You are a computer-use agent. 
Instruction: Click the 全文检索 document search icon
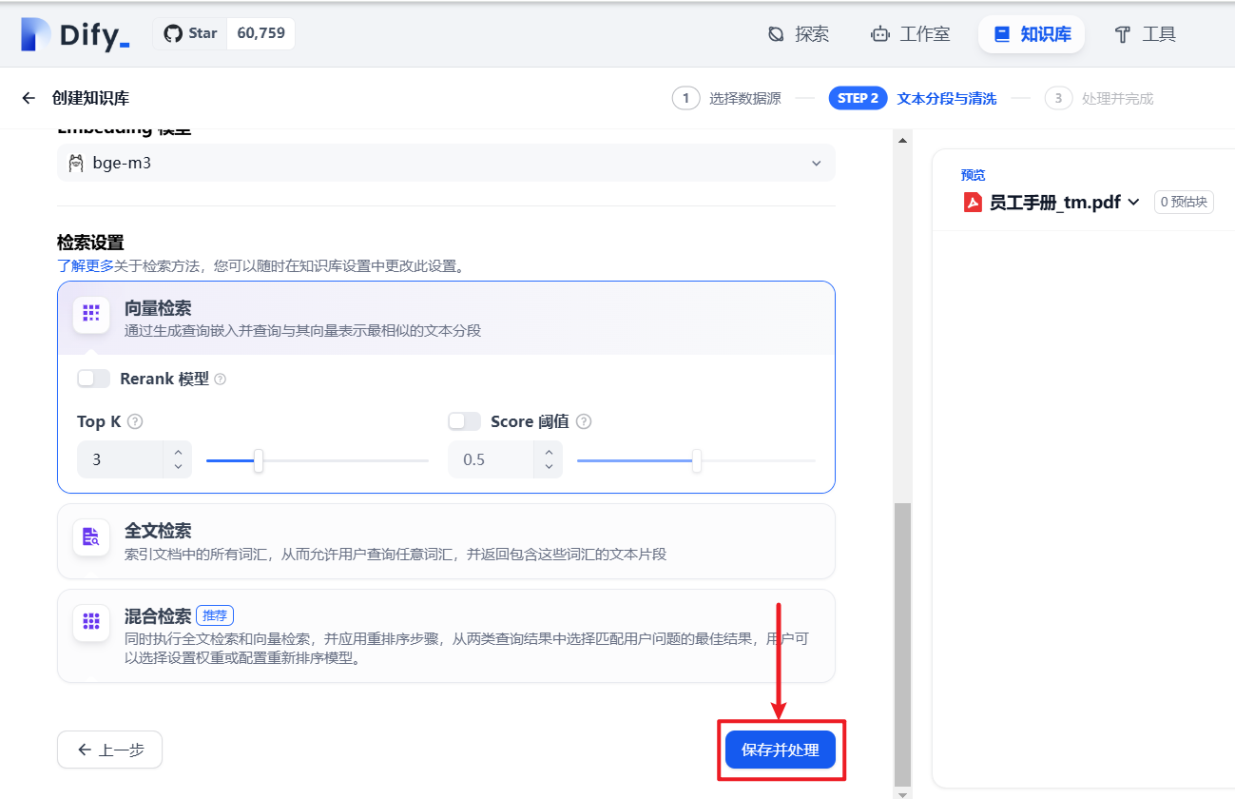click(91, 536)
